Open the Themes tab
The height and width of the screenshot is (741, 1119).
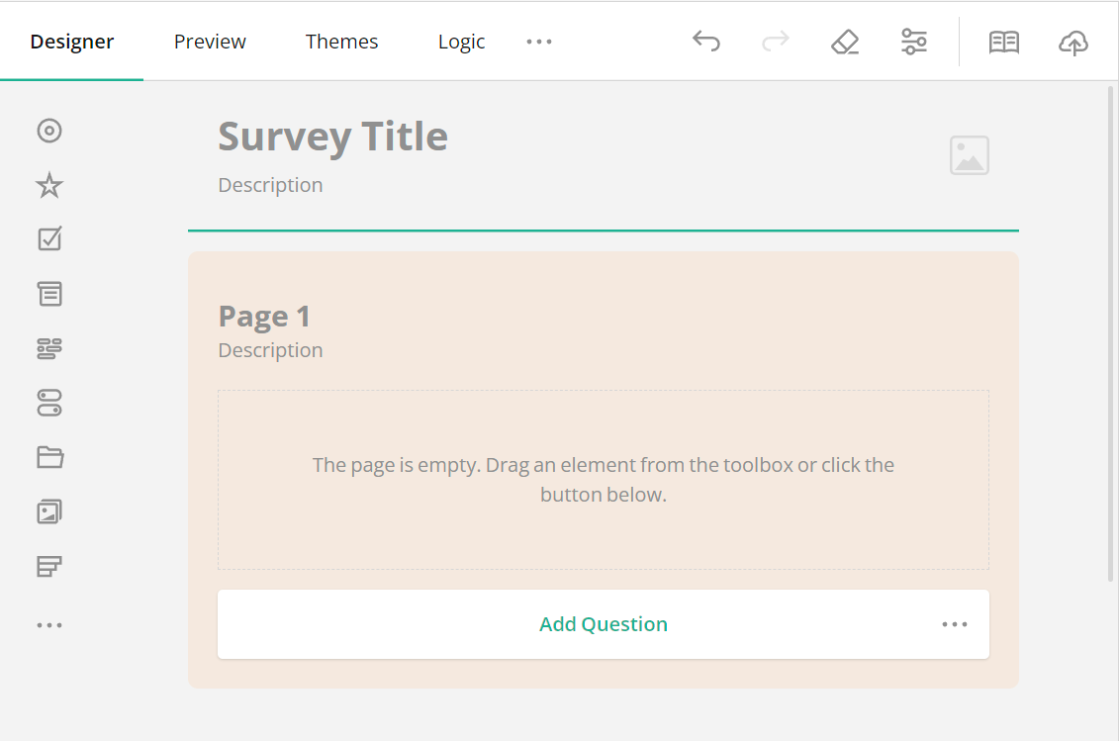click(341, 42)
